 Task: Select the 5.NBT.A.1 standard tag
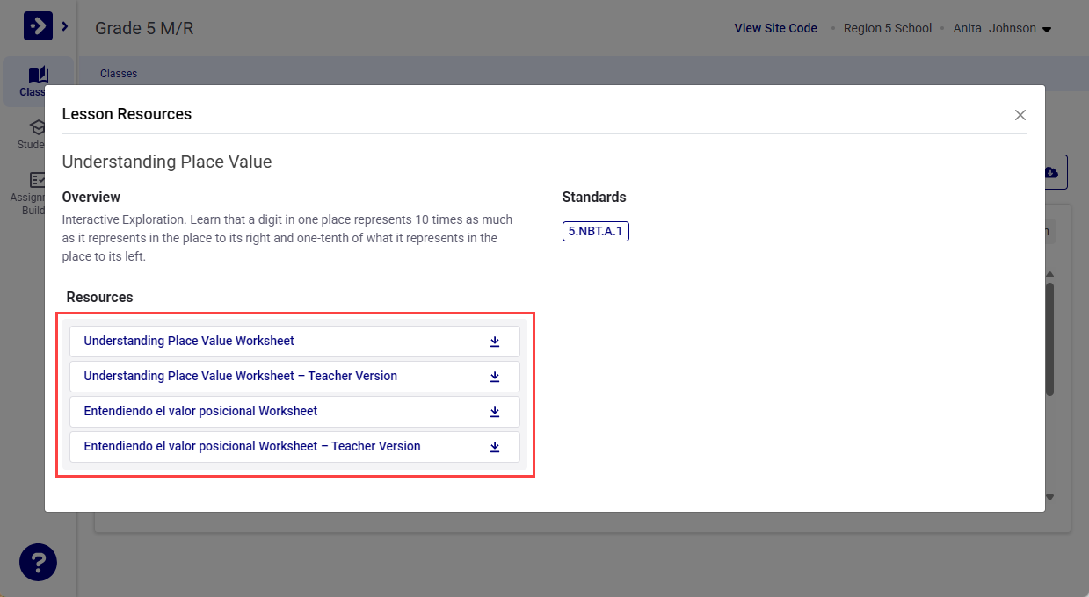595,232
